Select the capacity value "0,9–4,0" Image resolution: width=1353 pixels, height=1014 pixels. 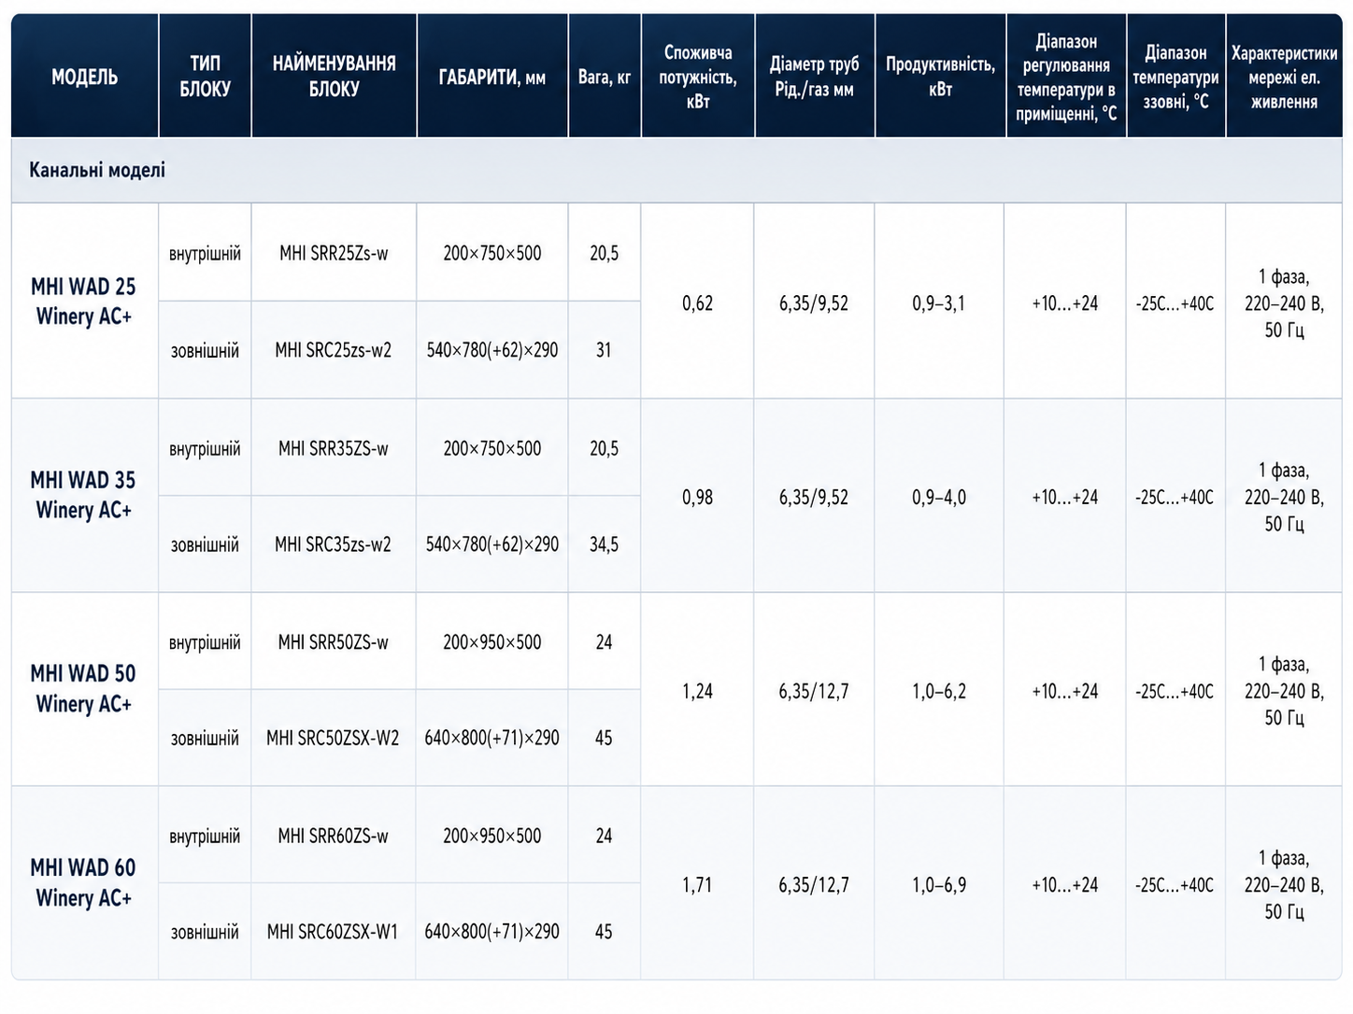(939, 497)
